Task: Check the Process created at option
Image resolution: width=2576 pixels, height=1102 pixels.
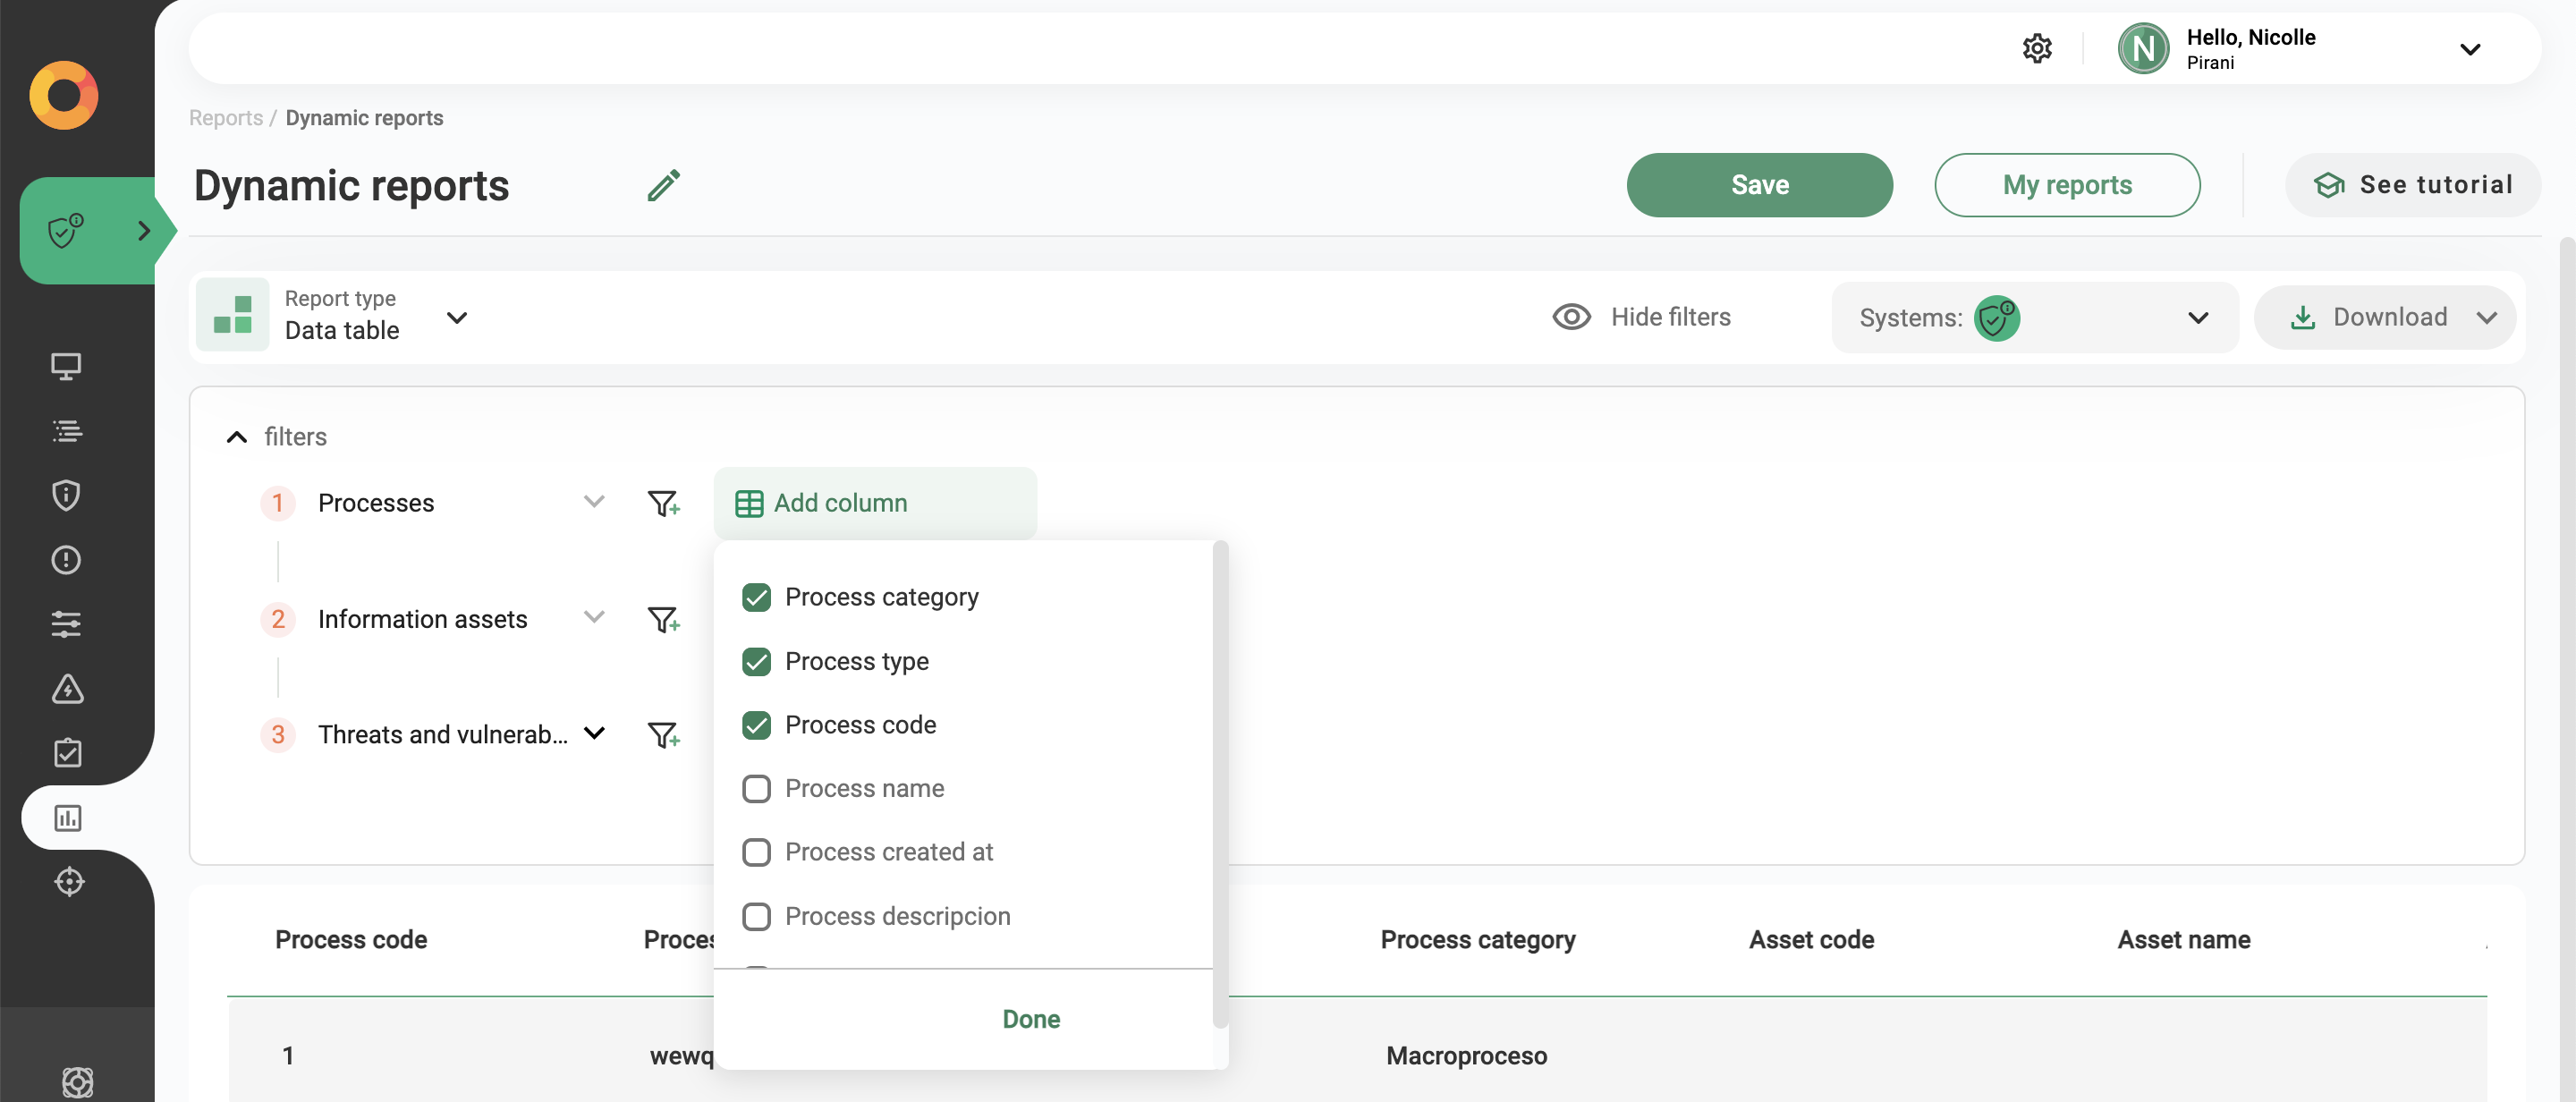Action: 757,851
